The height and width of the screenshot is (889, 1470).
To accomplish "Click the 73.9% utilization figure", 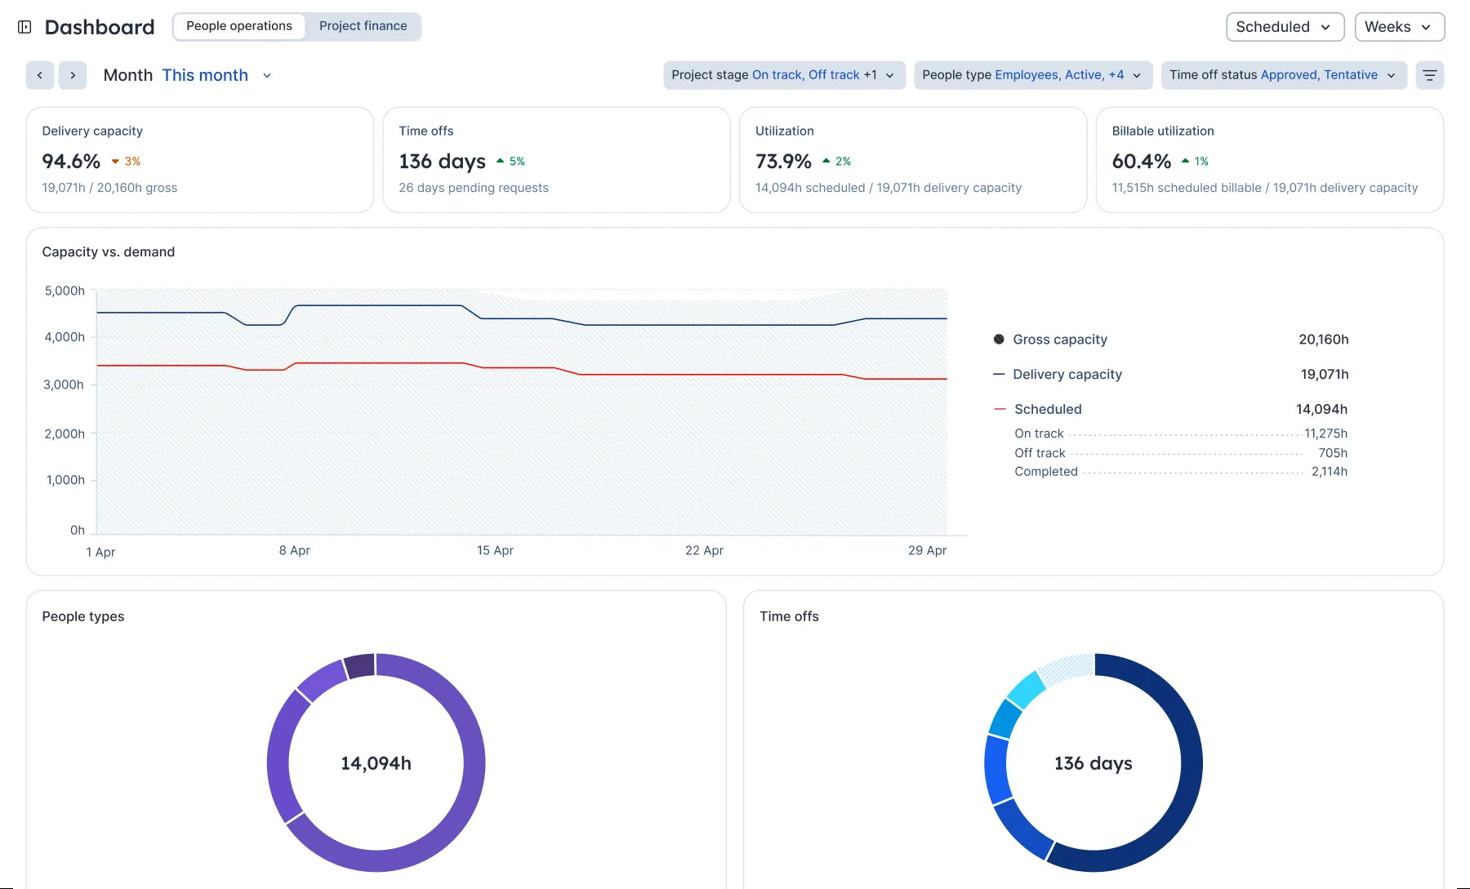I will click(783, 161).
